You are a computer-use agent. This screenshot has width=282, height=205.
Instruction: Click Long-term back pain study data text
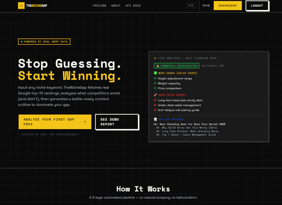click(180, 100)
